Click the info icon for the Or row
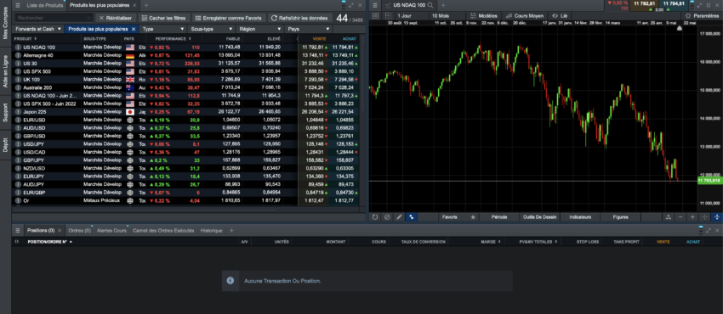 [18, 200]
